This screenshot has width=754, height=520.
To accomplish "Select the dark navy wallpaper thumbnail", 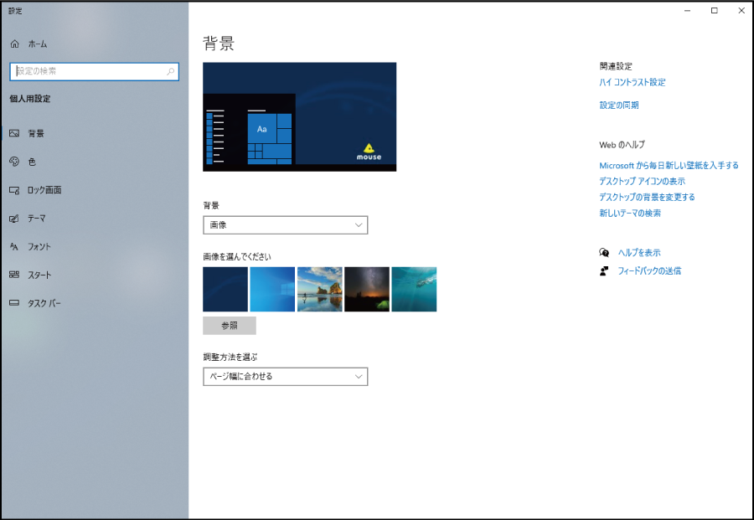I will click(225, 290).
